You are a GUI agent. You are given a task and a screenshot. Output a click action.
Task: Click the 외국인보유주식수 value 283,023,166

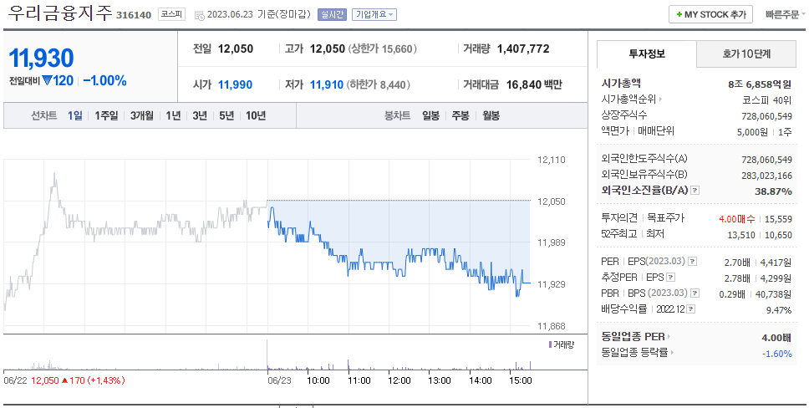(x=766, y=176)
